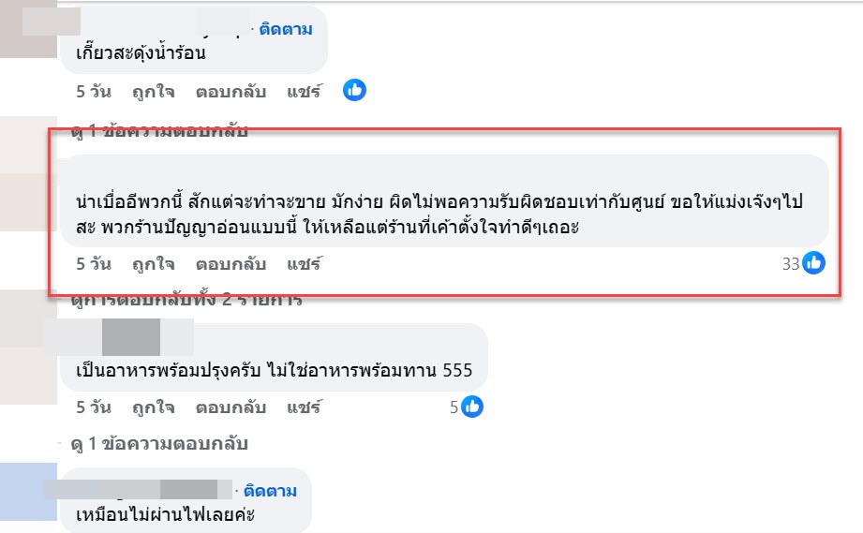
Task: Open the 5 วัน timestamp under เป็นอาหารพร้อมปรุงครับ
Action: 94,407
